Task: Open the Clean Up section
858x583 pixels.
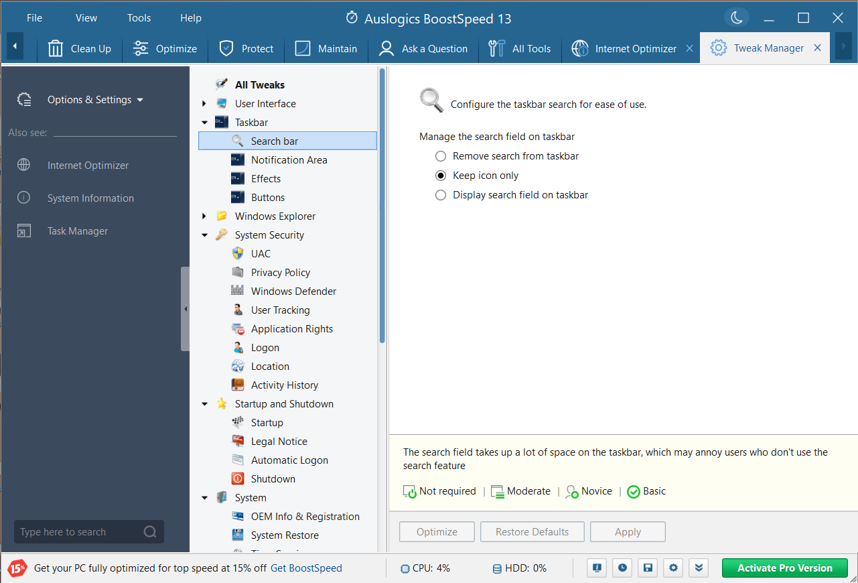Action: point(80,48)
